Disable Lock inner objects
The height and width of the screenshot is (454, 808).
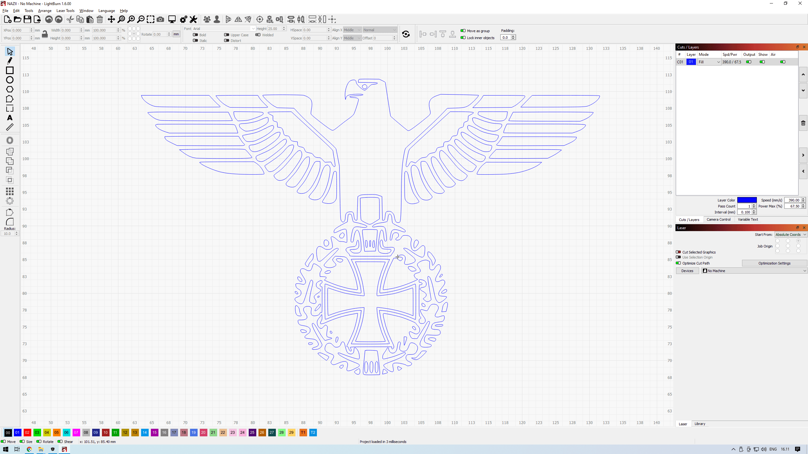pos(463,38)
